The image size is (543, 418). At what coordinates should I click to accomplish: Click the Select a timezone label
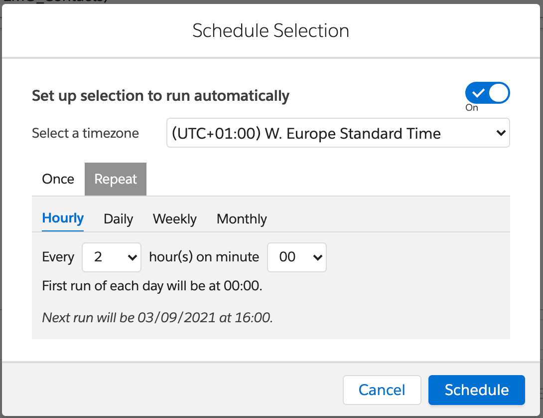(x=85, y=133)
